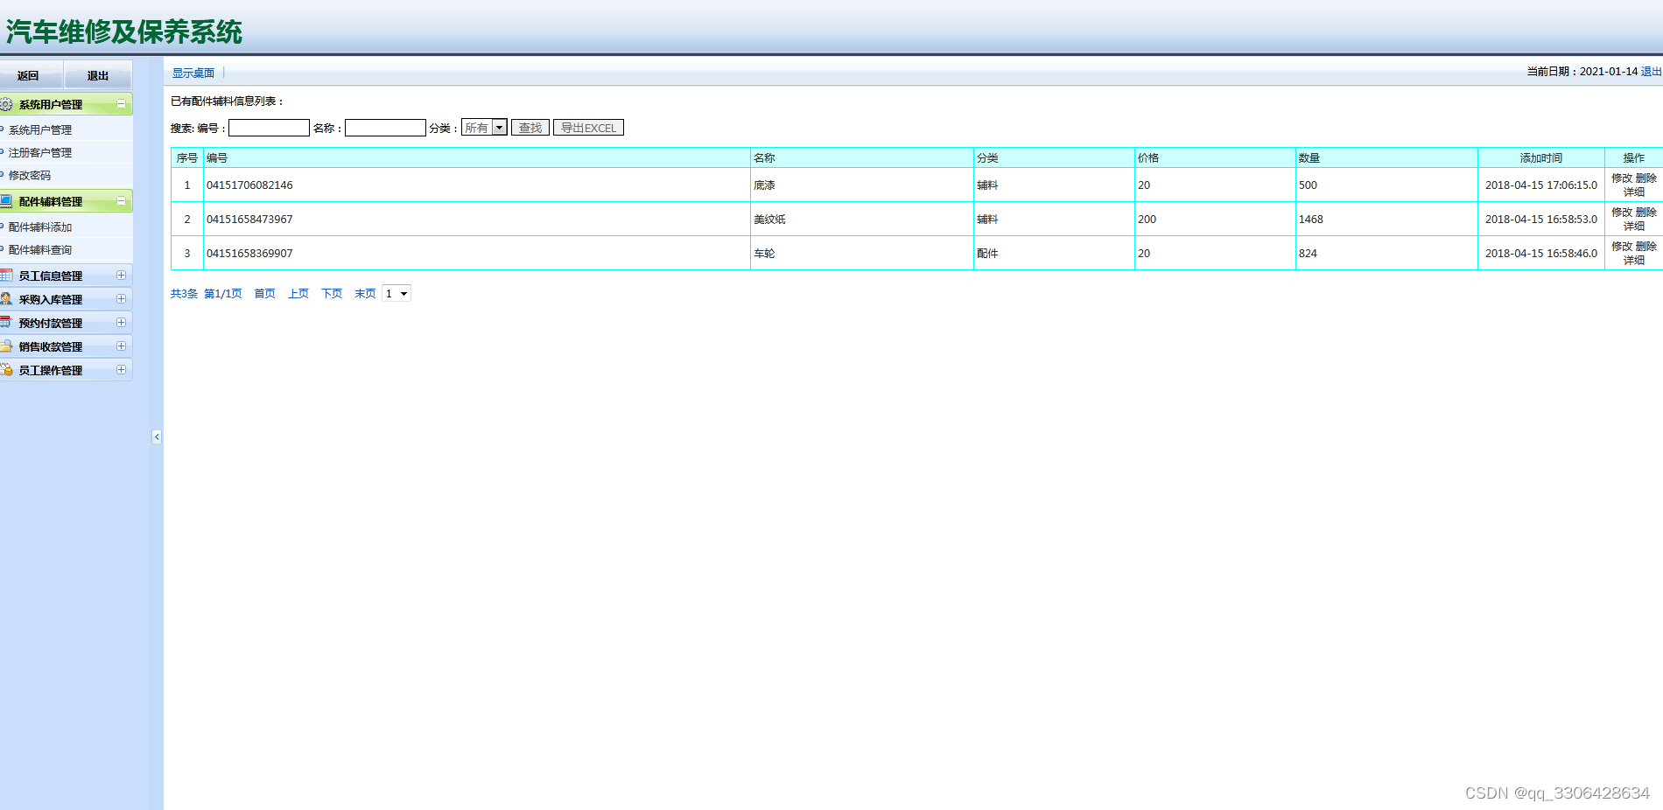Click the 编号 search input field
Screen dimensions: 1663x810
tap(269, 128)
